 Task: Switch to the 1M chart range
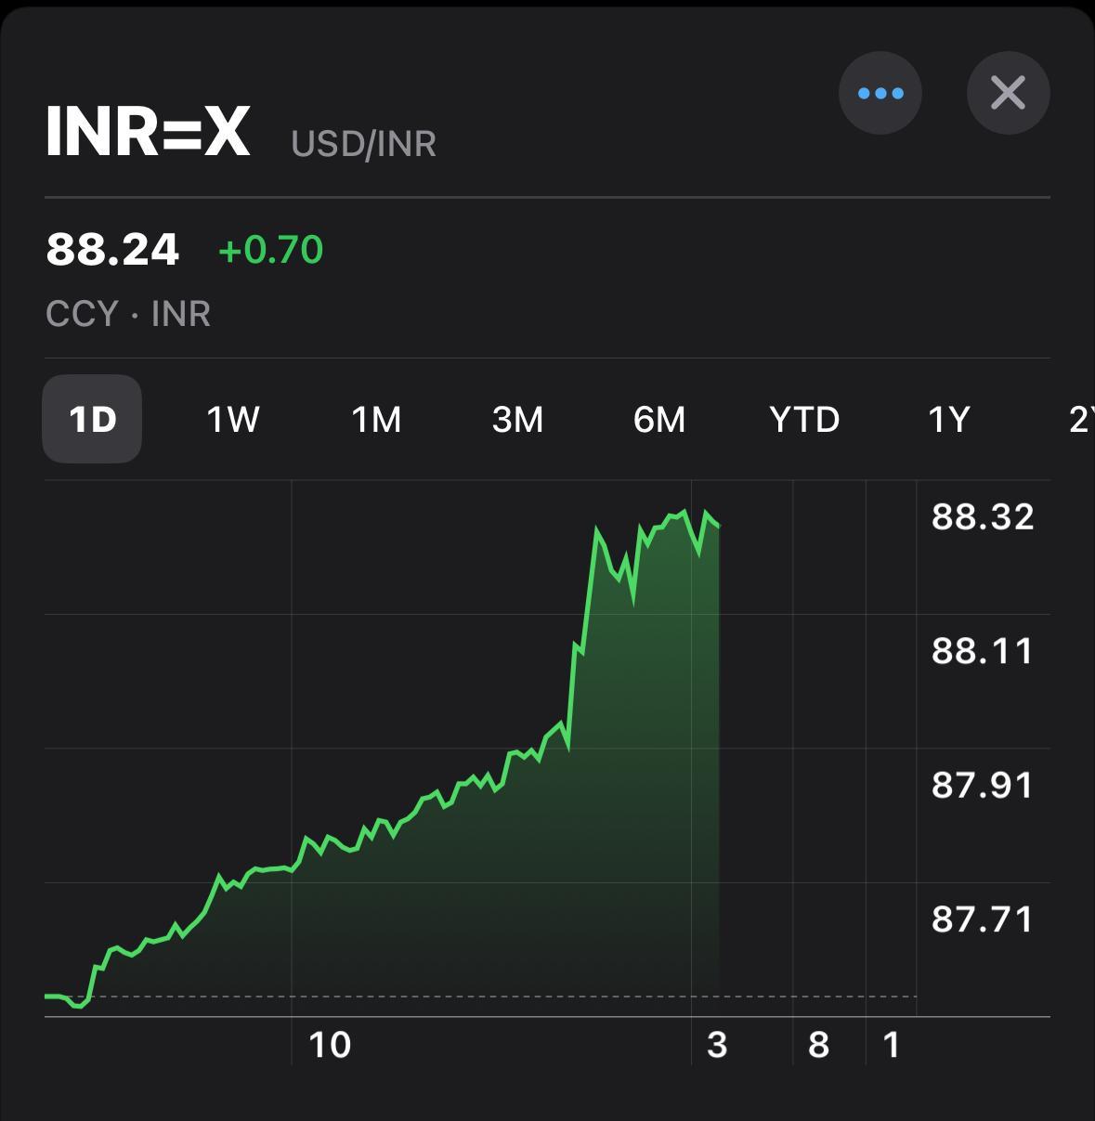pyautogui.click(x=376, y=419)
